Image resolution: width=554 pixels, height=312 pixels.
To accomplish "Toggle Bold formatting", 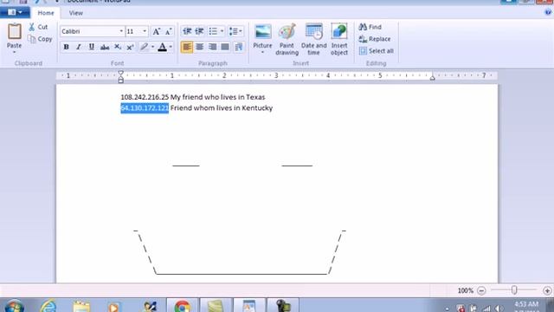I will pyautogui.click(x=66, y=47).
